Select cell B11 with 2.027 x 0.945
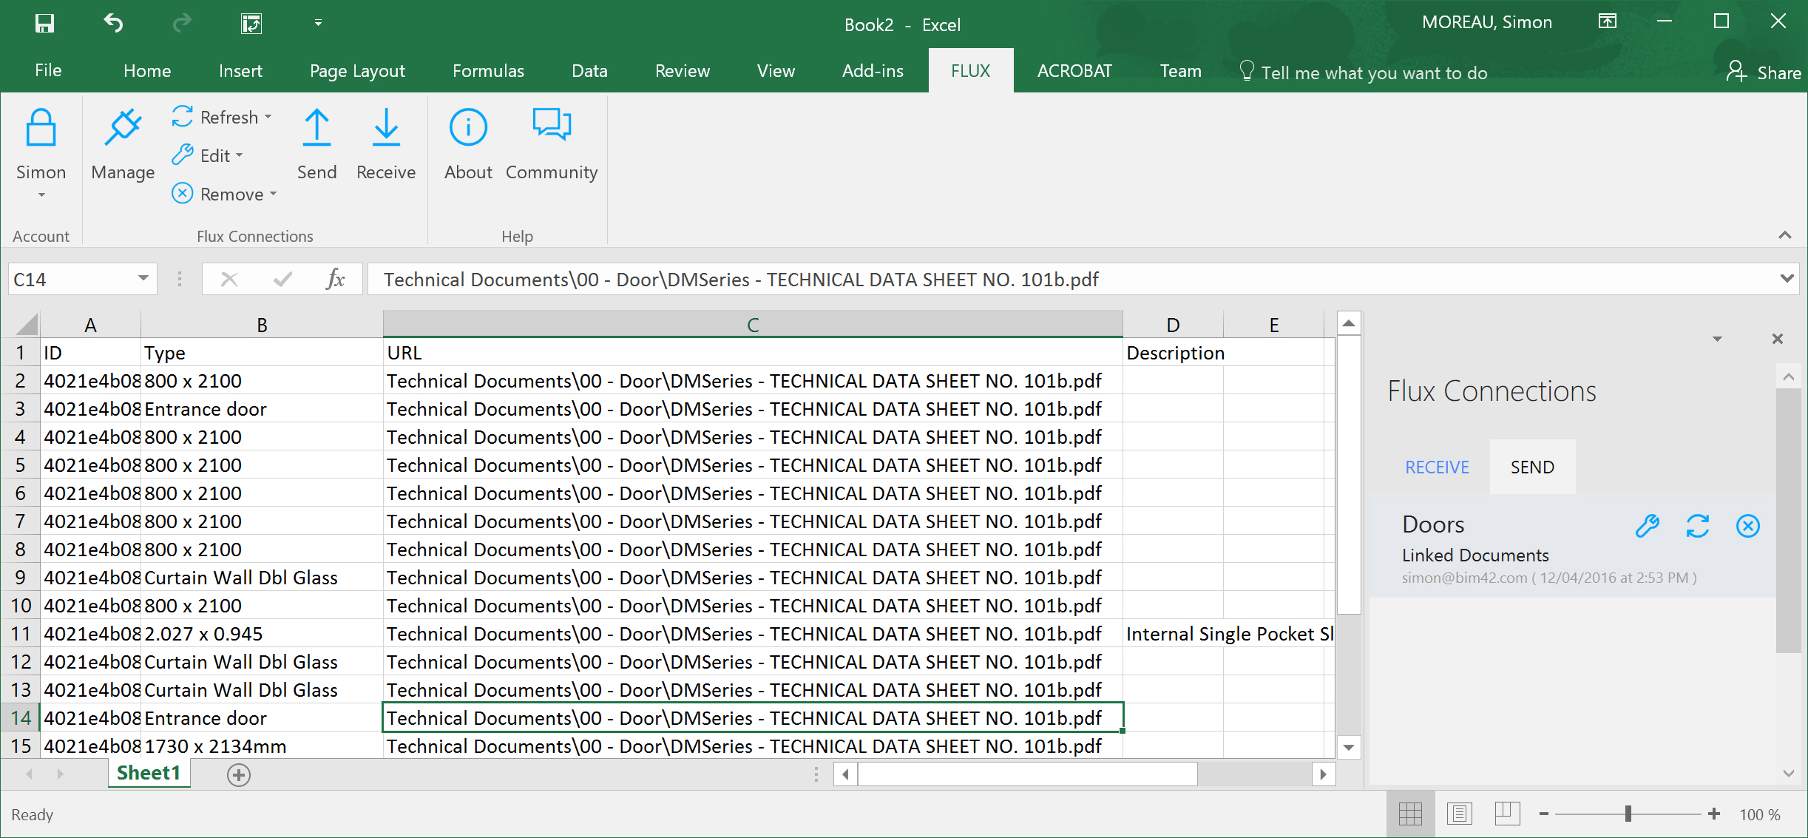 [262, 634]
